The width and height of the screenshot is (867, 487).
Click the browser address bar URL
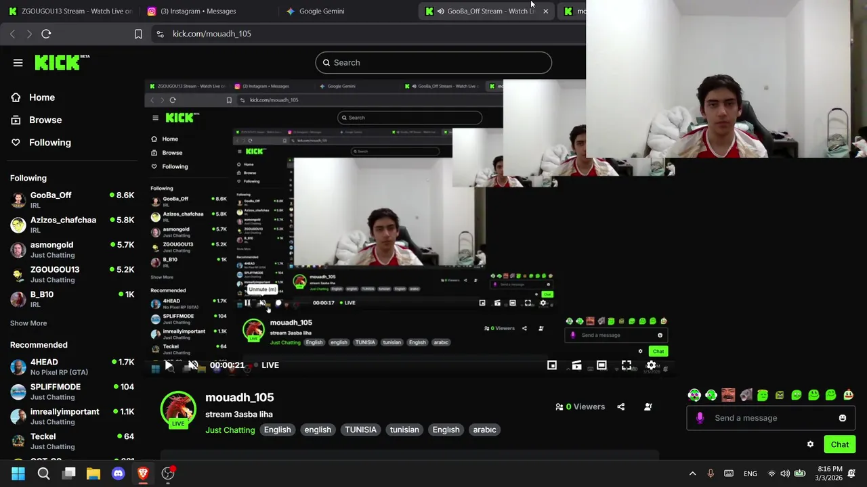[x=212, y=34]
